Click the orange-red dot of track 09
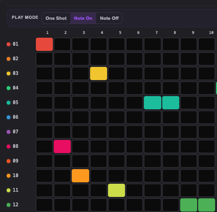 [8, 161]
